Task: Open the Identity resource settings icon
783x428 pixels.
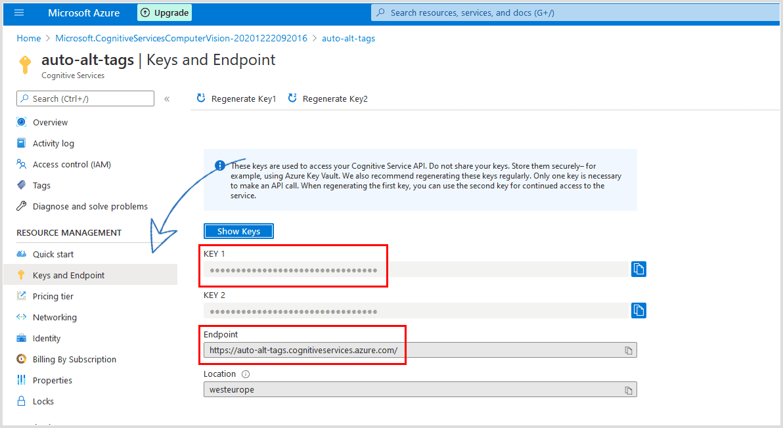Action: (22, 338)
